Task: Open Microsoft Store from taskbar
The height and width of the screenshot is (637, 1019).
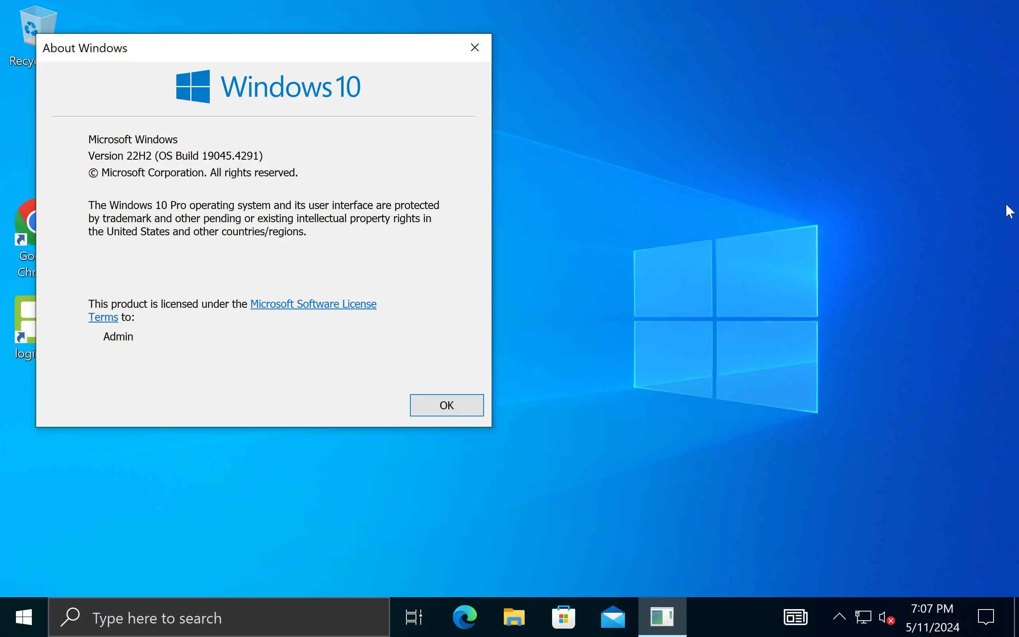Action: [563, 617]
